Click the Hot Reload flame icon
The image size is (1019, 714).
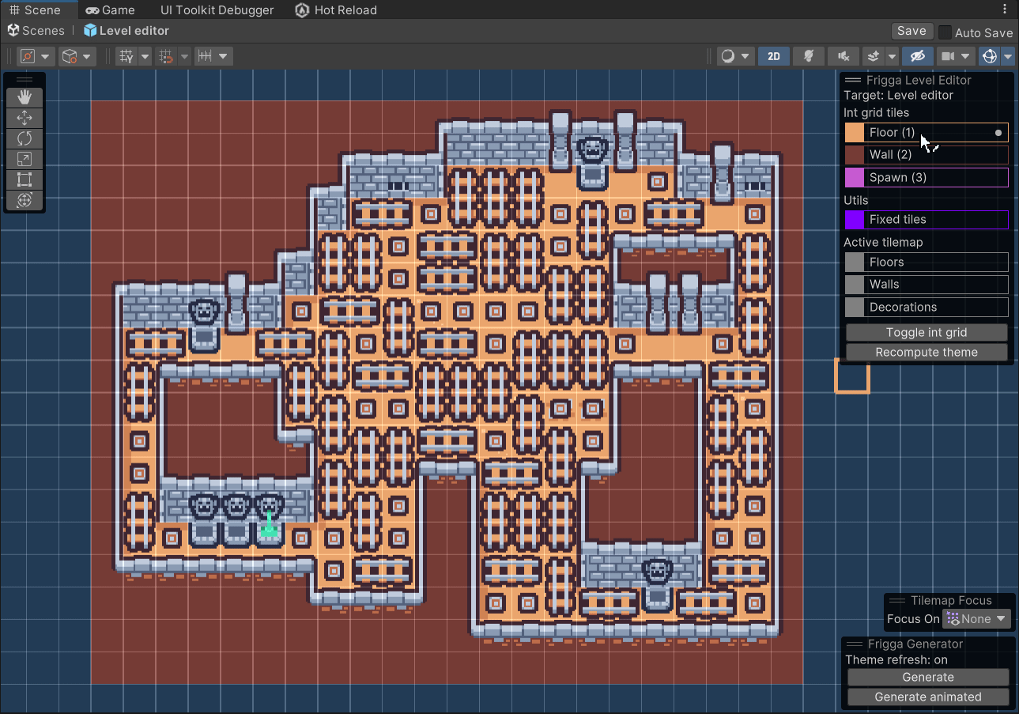click(x=302, y=10)
